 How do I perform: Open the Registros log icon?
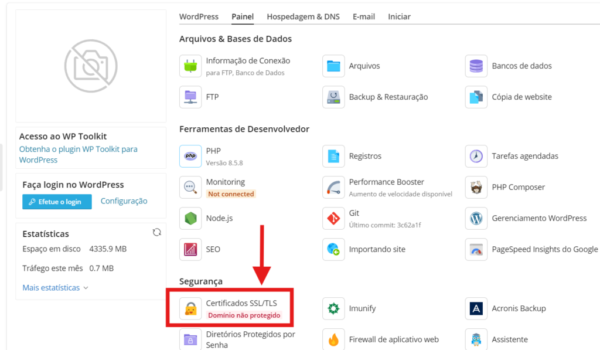[x=333, y=156]
